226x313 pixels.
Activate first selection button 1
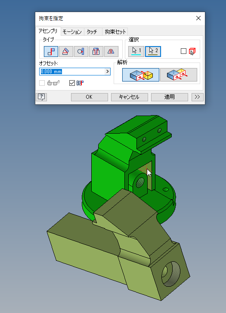(136, 51)
